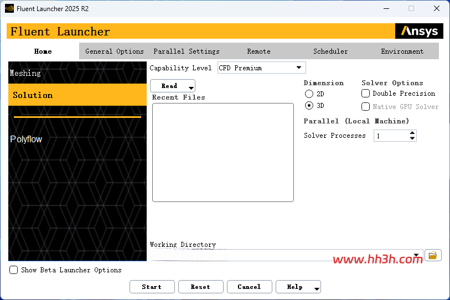Check Show Beta Launcher Options
The image size is (450, 300).
[13, 270]
